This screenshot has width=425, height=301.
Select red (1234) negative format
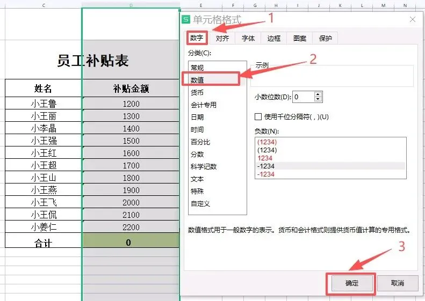(330, 142)
